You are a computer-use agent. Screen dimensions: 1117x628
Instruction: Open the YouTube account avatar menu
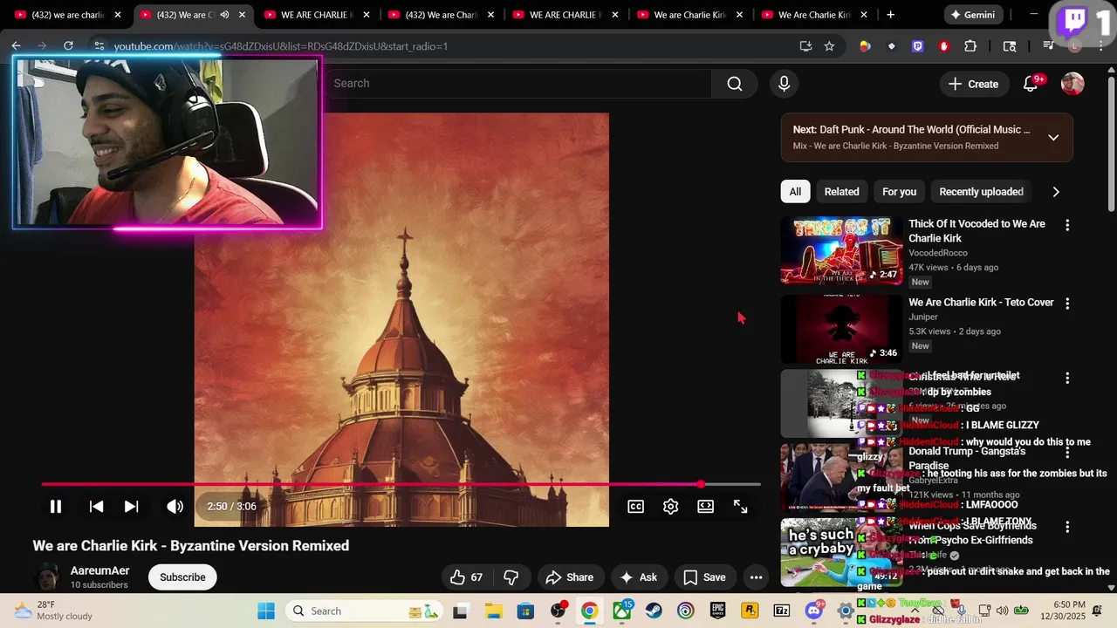pos(1072,84)
